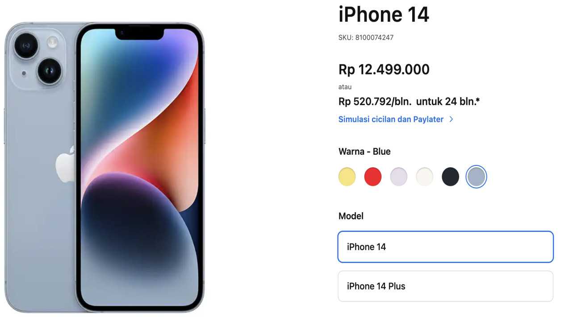Viewport: 565px width, 317px height.
Task: Click the Apple logo on phone back
Action: [65, 163]
